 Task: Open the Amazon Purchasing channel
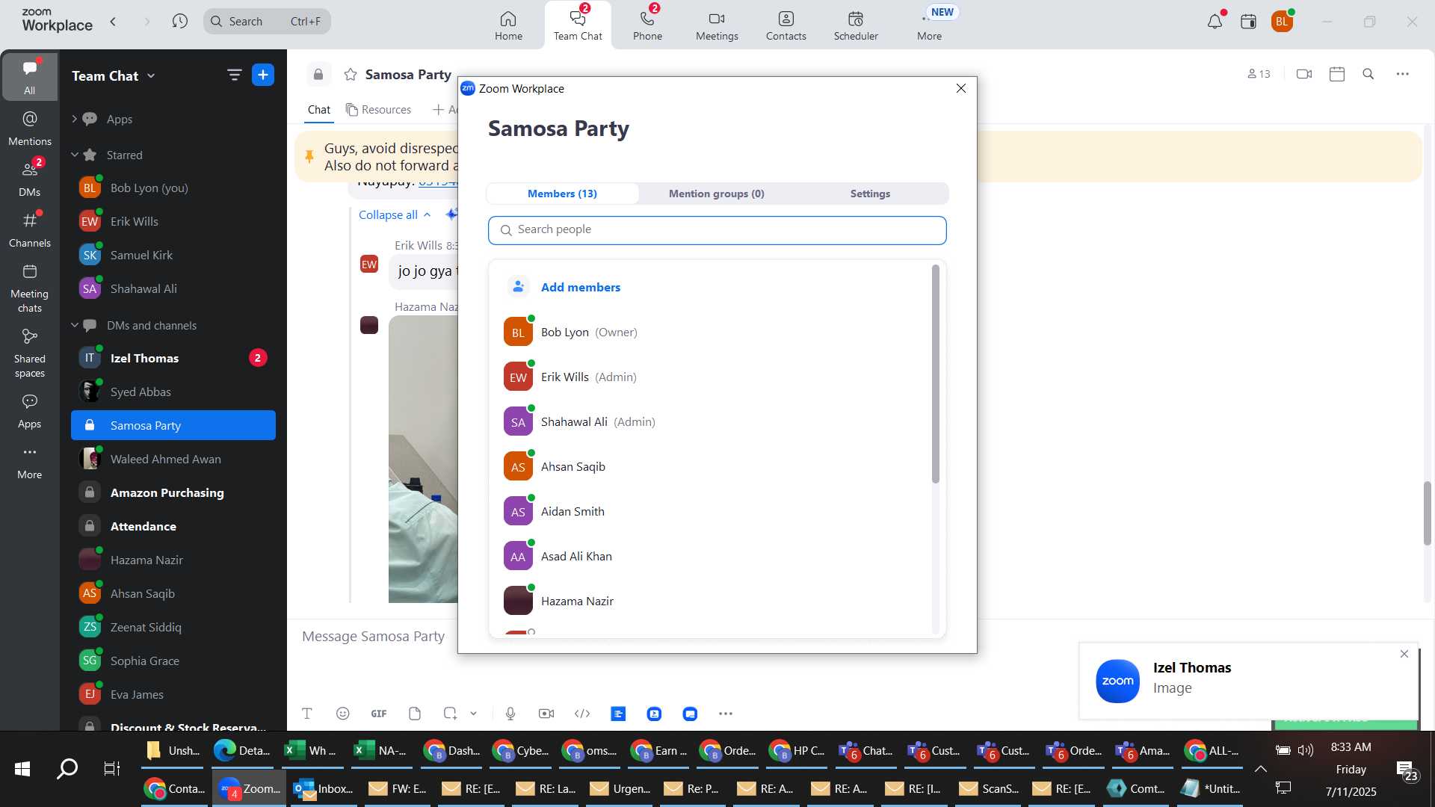[x=173, y=492]
